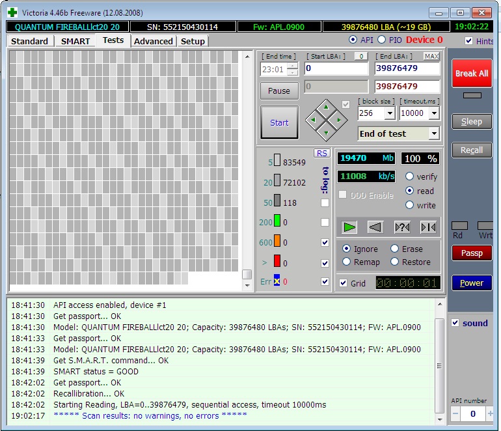The height and width of the screenshot is (431, 501).
Task: Switch to the Standard tab
Action: click(30, 41)
